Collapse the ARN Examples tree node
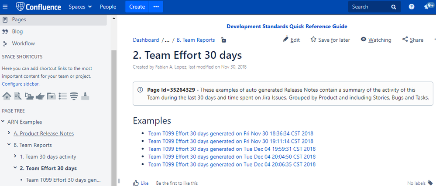Image resolution: width=436 pixels, height=186 pixels. pos(3,122)
